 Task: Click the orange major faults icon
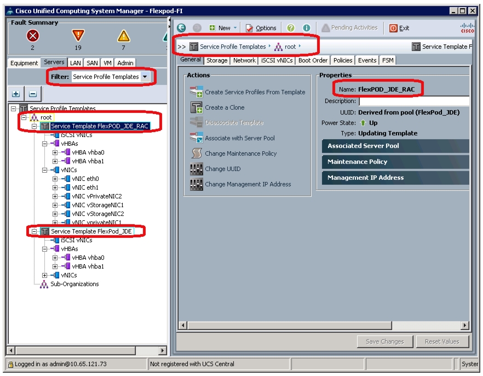pos(78,36)
